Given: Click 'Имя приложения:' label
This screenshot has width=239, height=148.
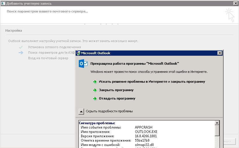Looking at the screenshot, I should coord(95,131).
